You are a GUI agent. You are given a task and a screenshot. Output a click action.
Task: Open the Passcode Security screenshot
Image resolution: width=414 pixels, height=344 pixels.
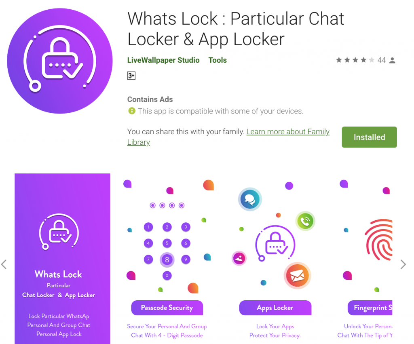point(167,259)
